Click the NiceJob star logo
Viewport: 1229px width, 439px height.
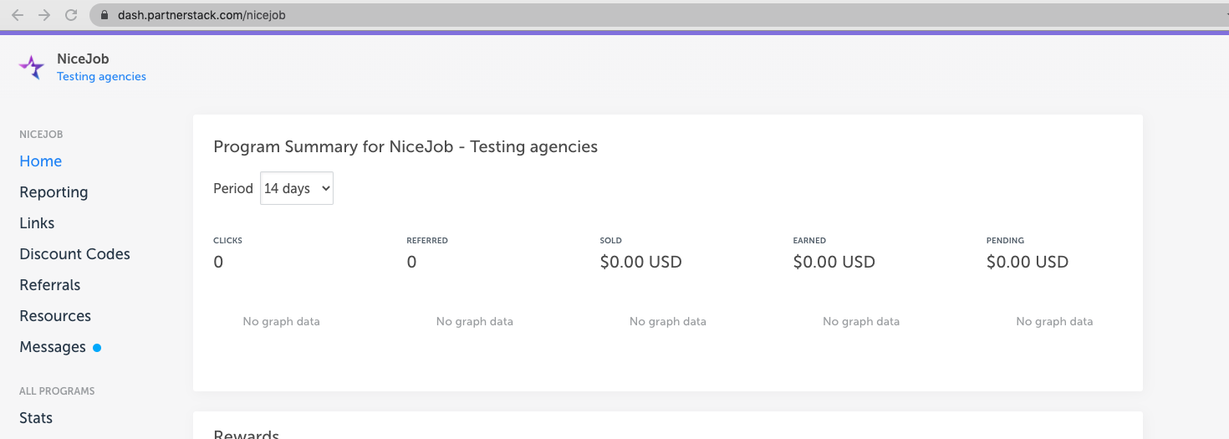point(32,68)
